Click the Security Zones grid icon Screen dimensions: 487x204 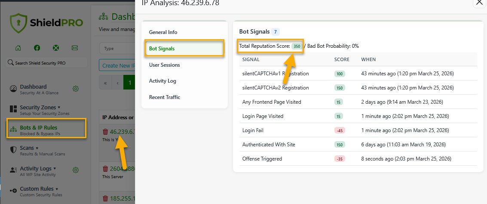click(x=13, y=109)
